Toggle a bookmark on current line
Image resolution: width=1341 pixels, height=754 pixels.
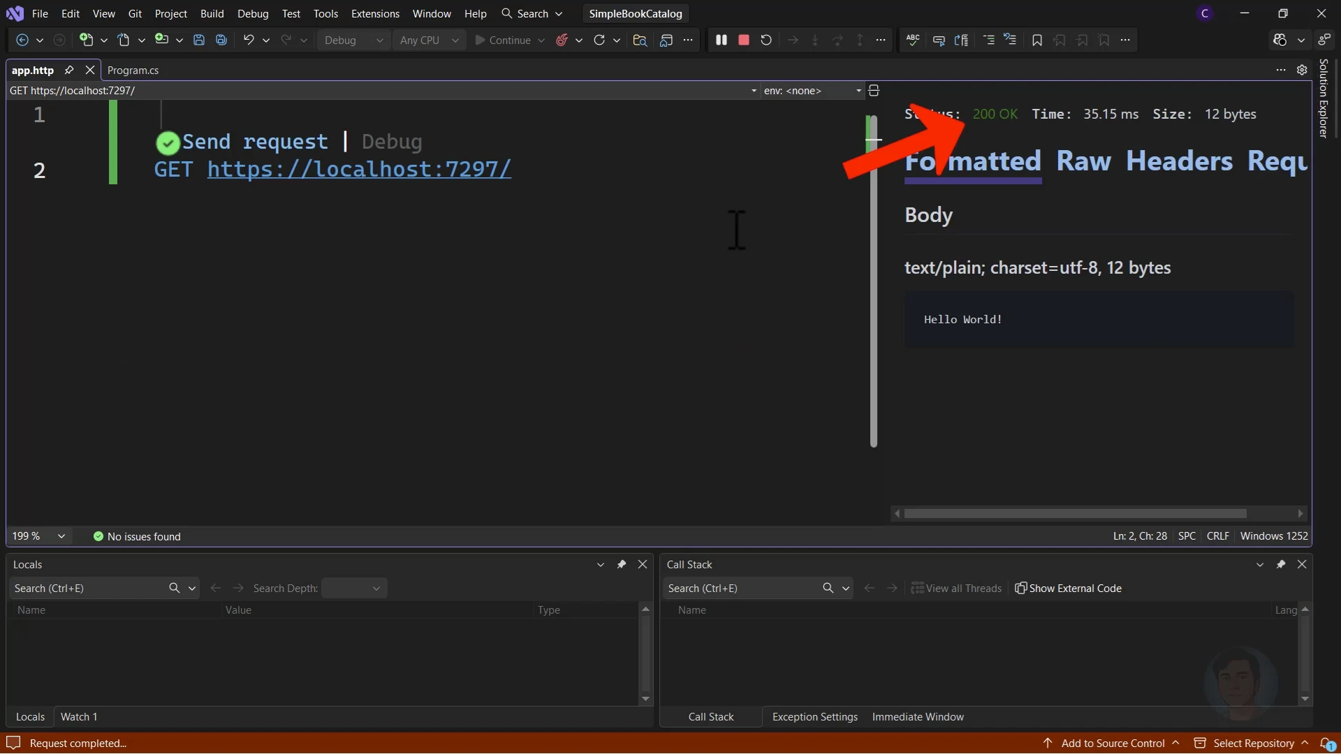click(1037, 40)
